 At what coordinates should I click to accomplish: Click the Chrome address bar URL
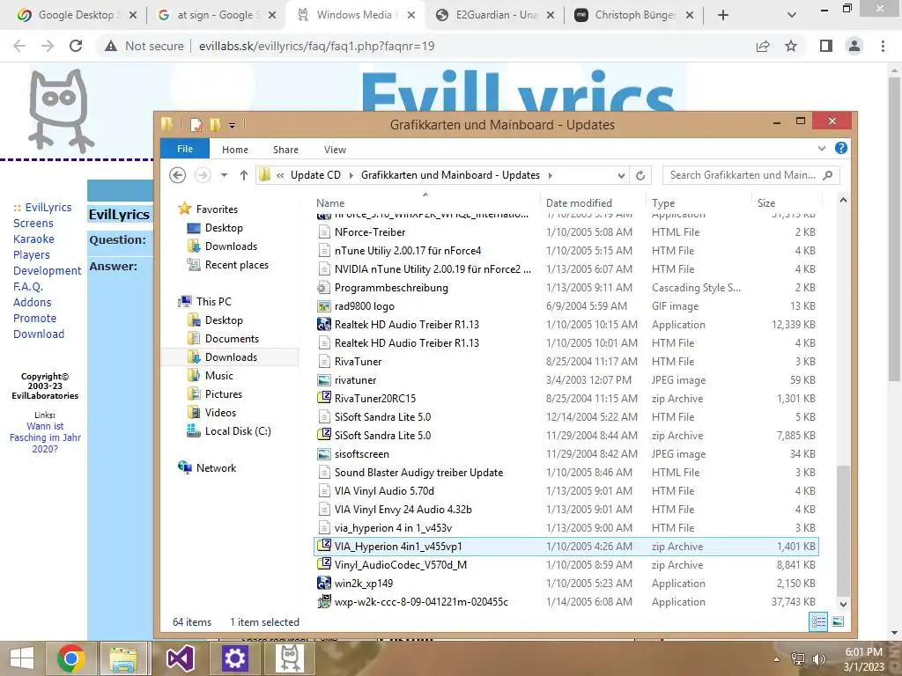pyautogui.click(x=316, y=46)
